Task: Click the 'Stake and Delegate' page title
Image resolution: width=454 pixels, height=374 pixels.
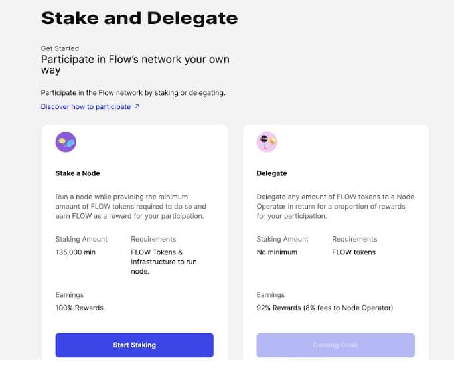Action: coord(139,18)
